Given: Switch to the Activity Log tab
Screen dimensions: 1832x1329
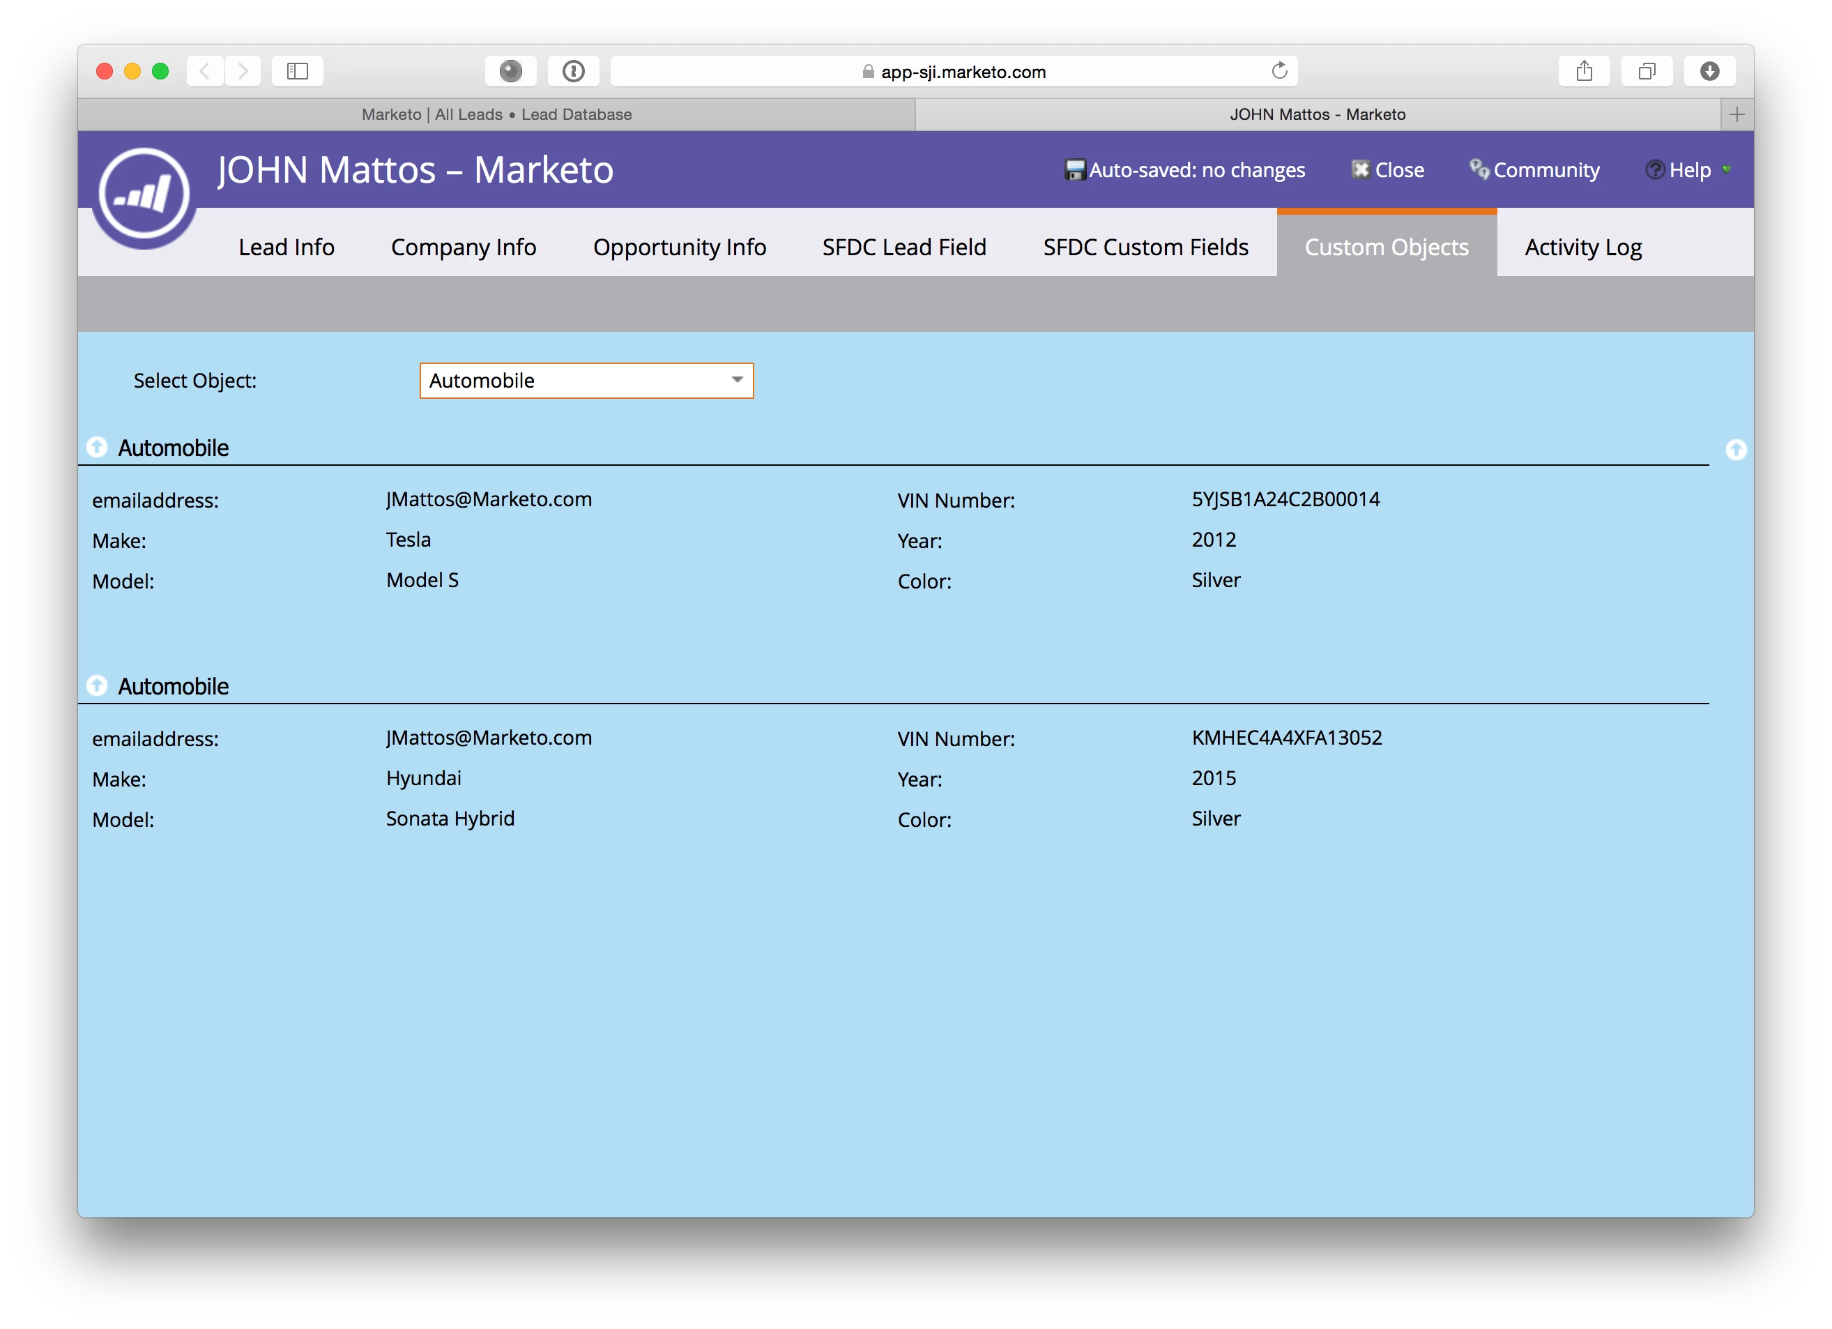Looking at the screenshot, I should pyautogui.click(x=1582, y=248).
